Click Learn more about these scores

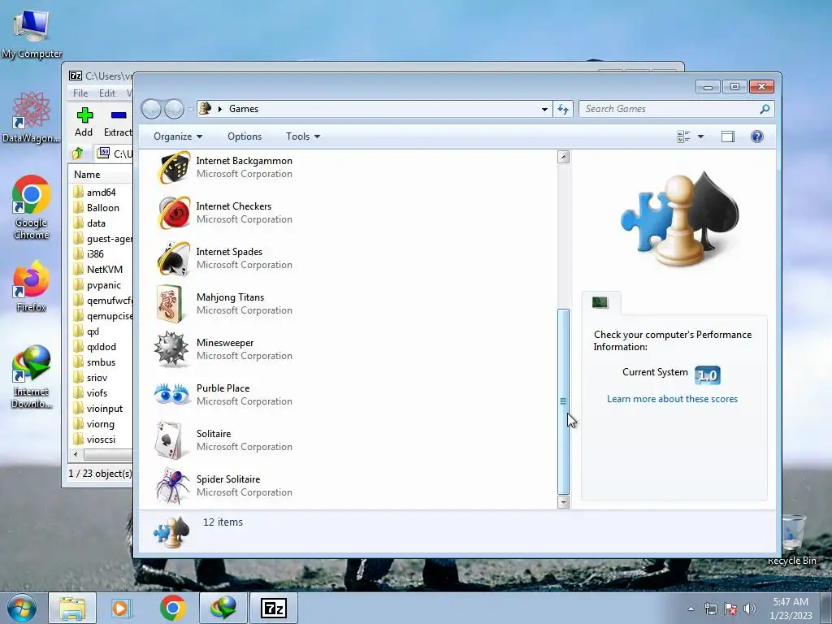click(x=672, y=399)
